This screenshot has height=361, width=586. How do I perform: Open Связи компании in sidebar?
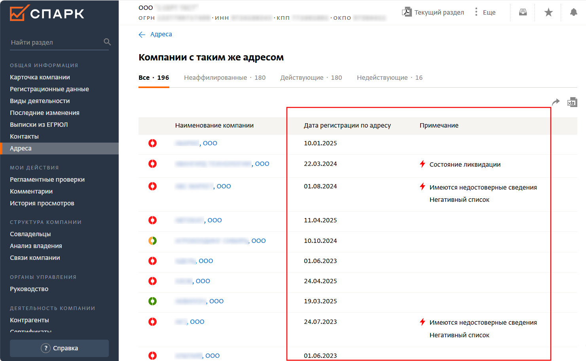35,258
